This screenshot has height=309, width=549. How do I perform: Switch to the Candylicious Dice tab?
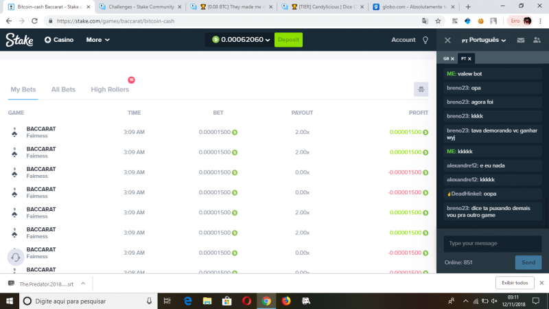pos(323,7)
